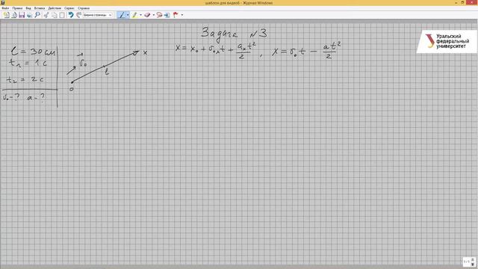Viewport: 478px width, 269px height.
Task: Paste from clipboard icon
Action: point(62,15)
